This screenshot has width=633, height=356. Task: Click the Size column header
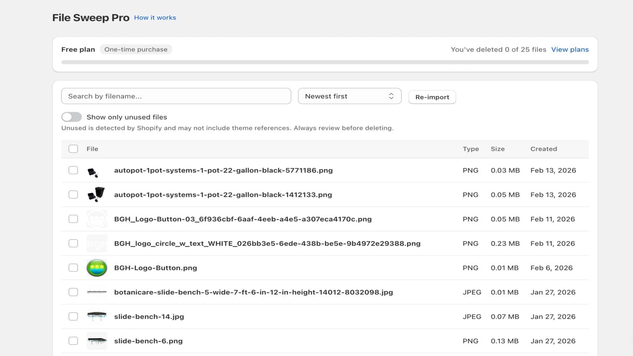click(498, 149)
